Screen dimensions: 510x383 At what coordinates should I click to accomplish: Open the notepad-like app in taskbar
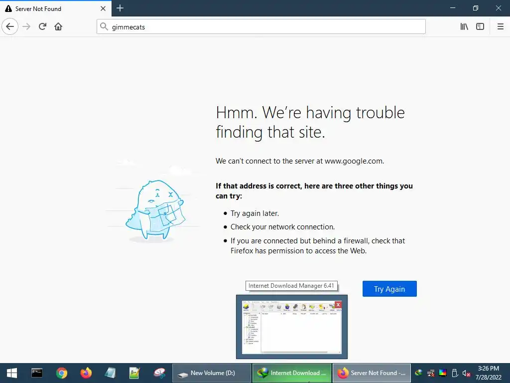tap(110, 373)
